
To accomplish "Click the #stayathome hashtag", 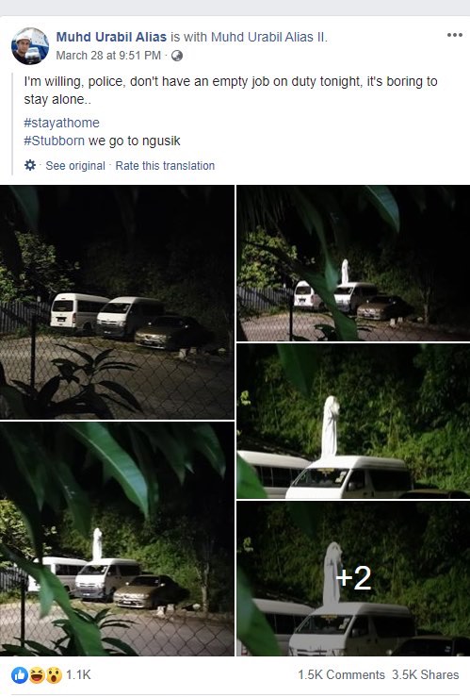I will (61, 123).
